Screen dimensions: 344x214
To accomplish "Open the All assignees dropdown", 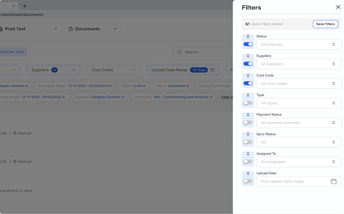I will coord(299,162).
